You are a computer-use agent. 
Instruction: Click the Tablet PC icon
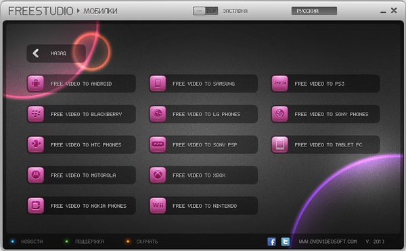pos(279,144)
